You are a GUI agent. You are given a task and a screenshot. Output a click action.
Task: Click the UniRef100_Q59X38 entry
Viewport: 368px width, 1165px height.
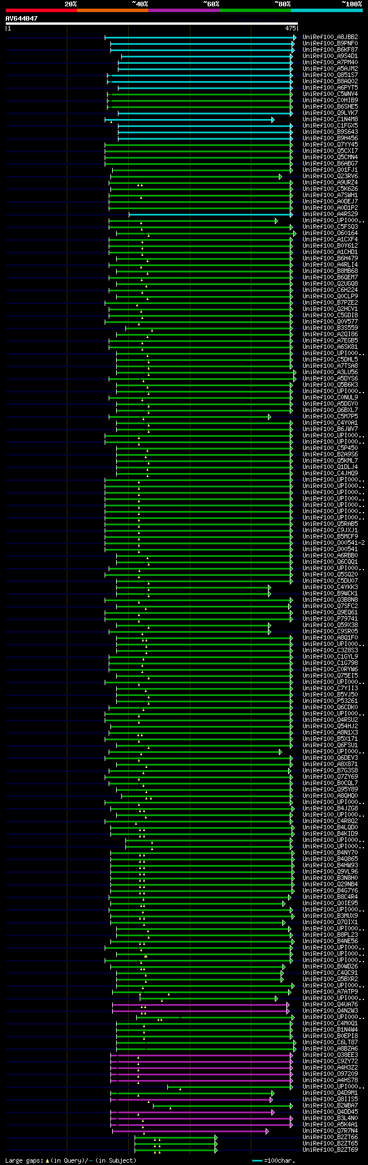coord(330,625)
